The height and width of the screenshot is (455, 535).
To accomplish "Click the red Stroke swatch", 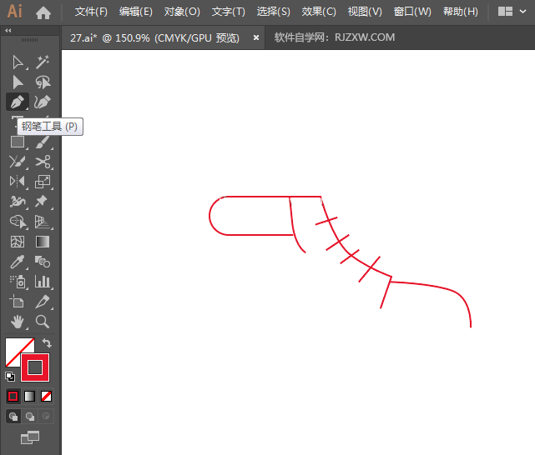I will (x=35, y=367).
